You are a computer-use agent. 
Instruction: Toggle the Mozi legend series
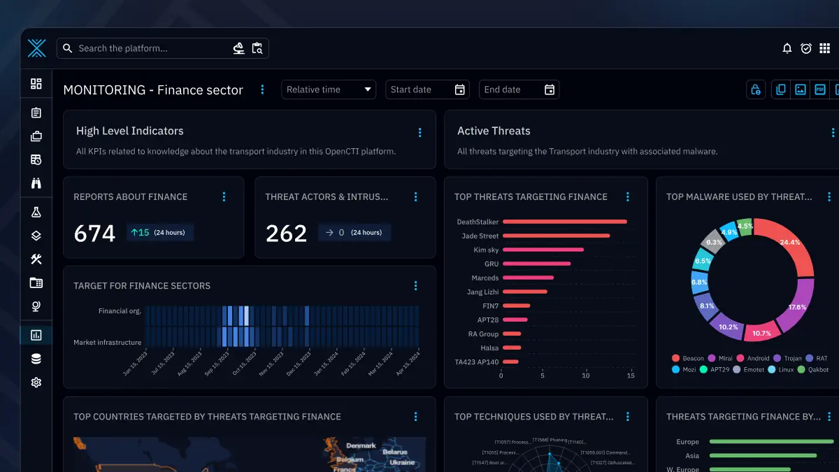[x=687, y=370]
